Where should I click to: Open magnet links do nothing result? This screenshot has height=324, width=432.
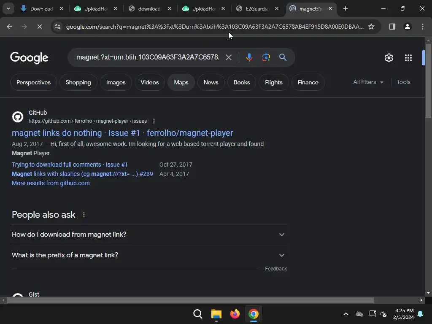tap(122, 133)
